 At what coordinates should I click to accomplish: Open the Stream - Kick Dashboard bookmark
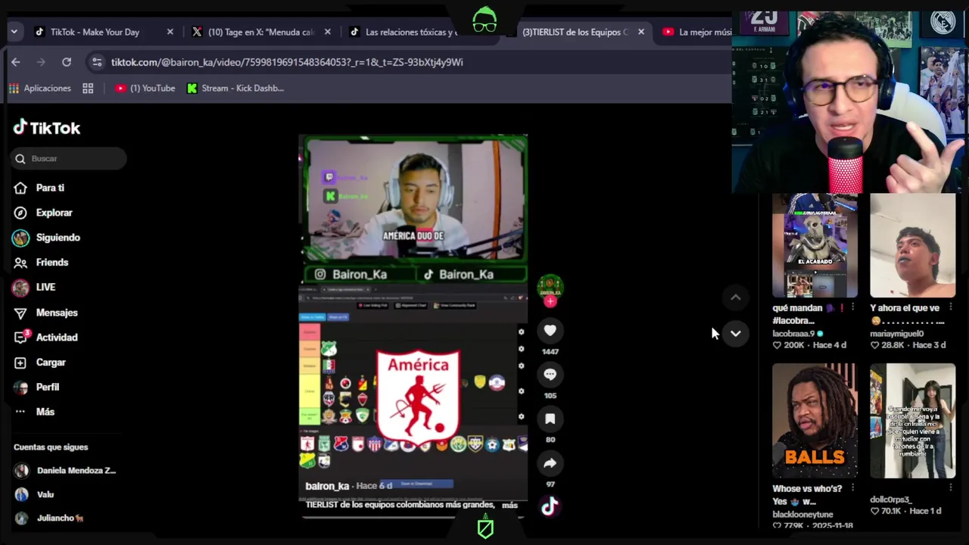click(235, 89)
